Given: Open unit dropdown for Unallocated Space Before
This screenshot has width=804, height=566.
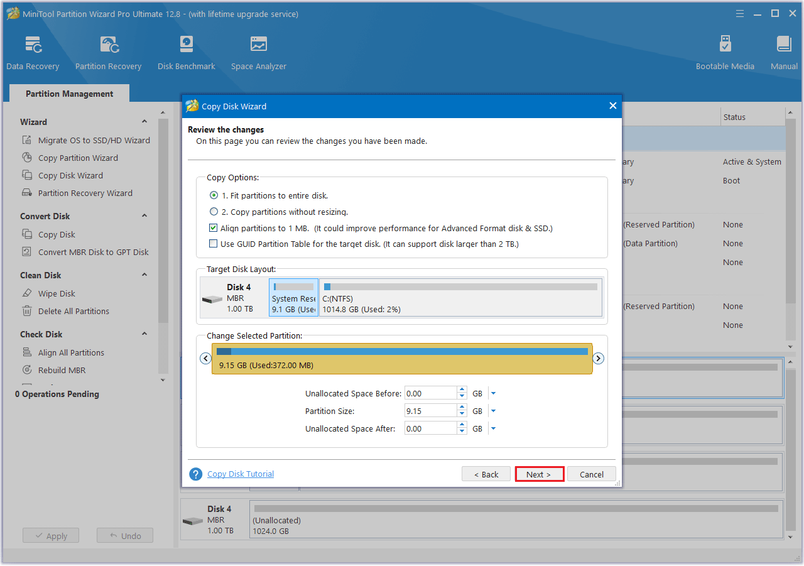Looking at the screenshot, I should (493, 394).
